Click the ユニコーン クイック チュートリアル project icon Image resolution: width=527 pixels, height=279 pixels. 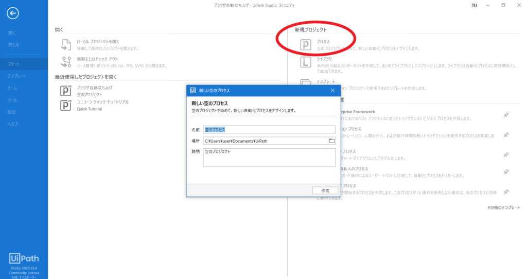coord(66,105)
